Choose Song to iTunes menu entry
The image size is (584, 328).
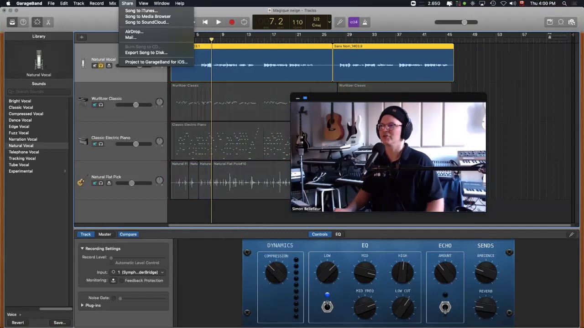(141, 10)
